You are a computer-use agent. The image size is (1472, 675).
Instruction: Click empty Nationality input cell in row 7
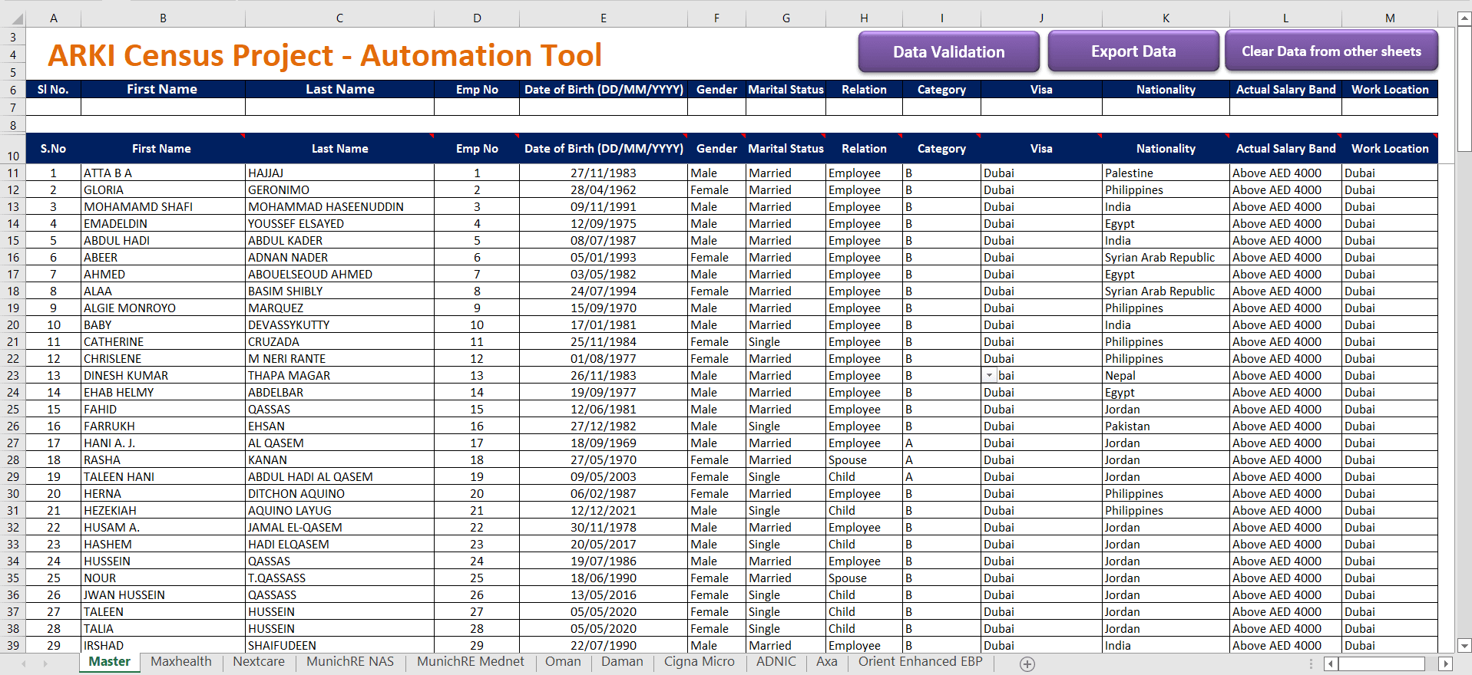(x=1166, y=107)
